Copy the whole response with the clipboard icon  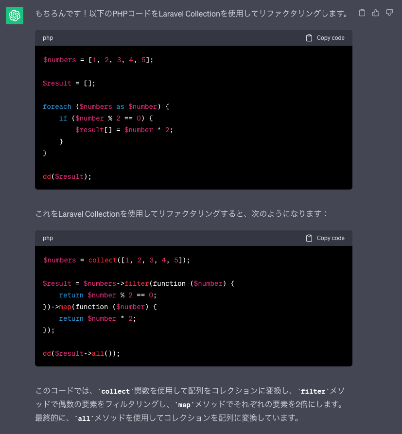tap(362, 13)
